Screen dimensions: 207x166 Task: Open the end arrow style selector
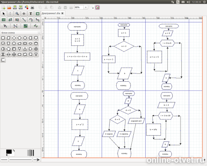pos(37,160)
